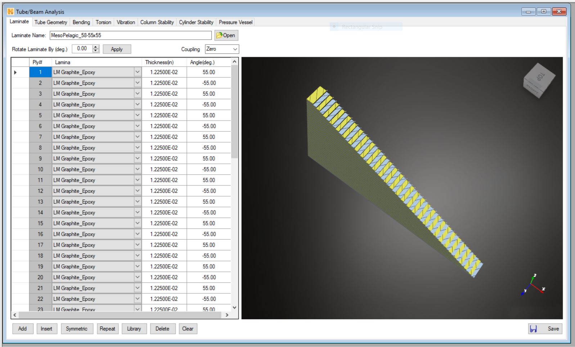Screen dimensions: 575x347
Task: Click the view orientation cube in 3D viewport
Action: coord(539,80)
